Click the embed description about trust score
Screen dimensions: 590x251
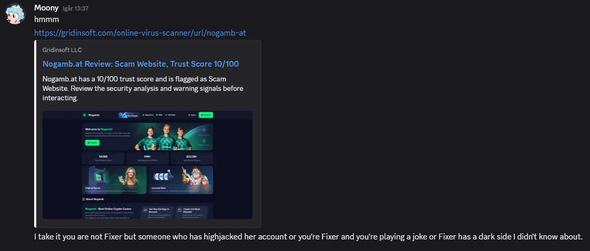tap(143, 89)
